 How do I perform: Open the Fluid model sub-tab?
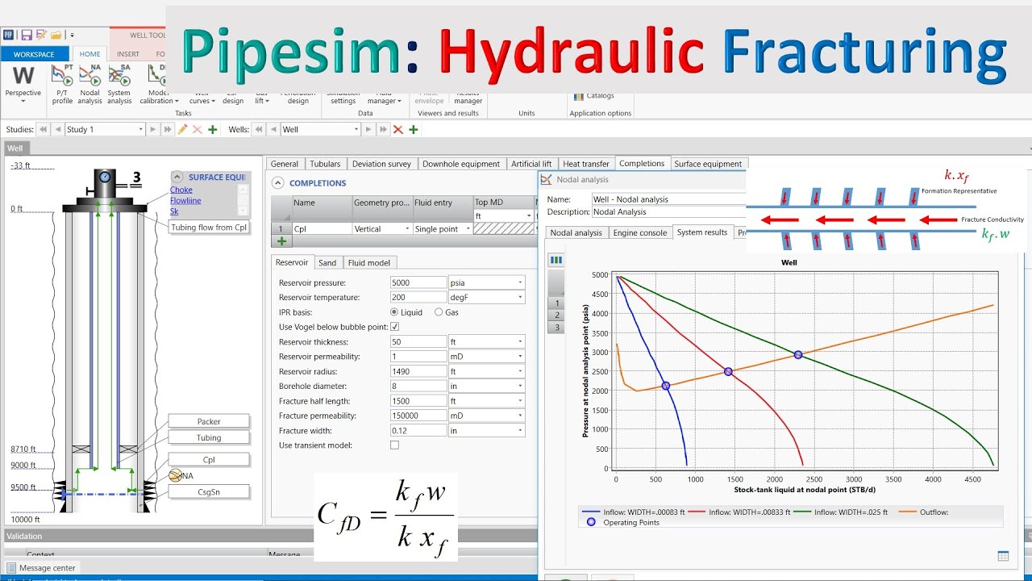(x=369, y=262)
